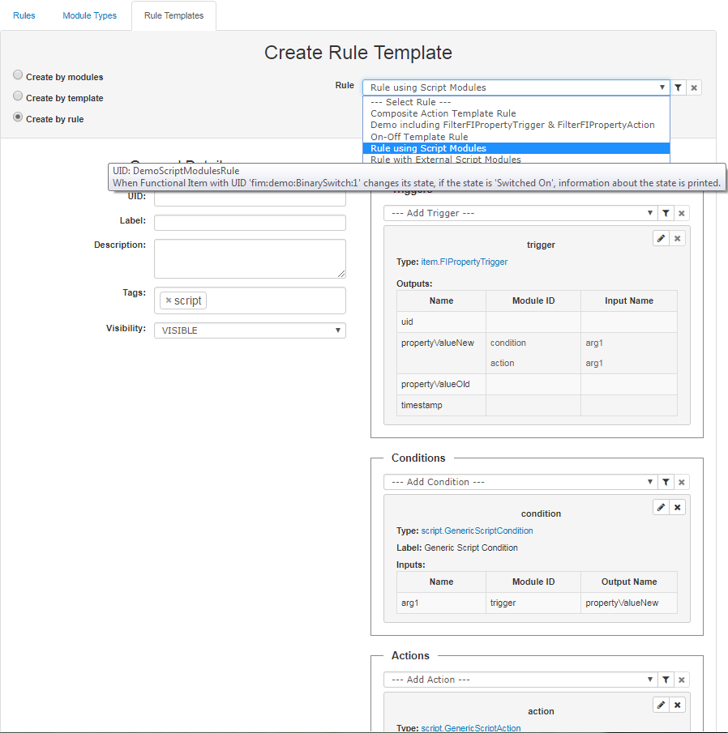Select the Create by rule radio button

click(18, 118)
